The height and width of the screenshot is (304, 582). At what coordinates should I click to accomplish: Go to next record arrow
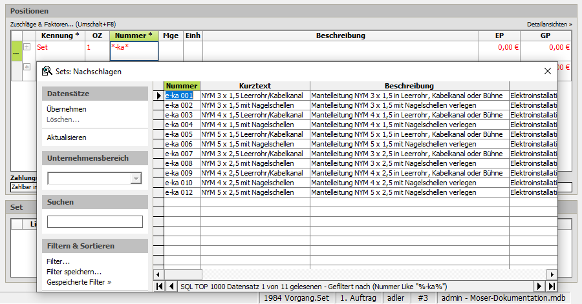pos(539,286)
